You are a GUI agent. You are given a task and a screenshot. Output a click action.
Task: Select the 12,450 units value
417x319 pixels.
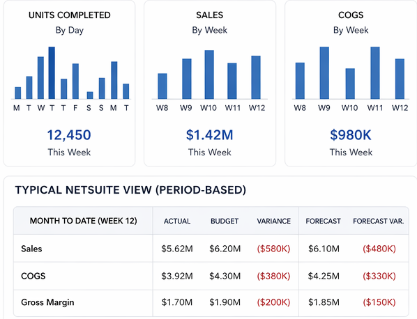[x=69, y=135]
